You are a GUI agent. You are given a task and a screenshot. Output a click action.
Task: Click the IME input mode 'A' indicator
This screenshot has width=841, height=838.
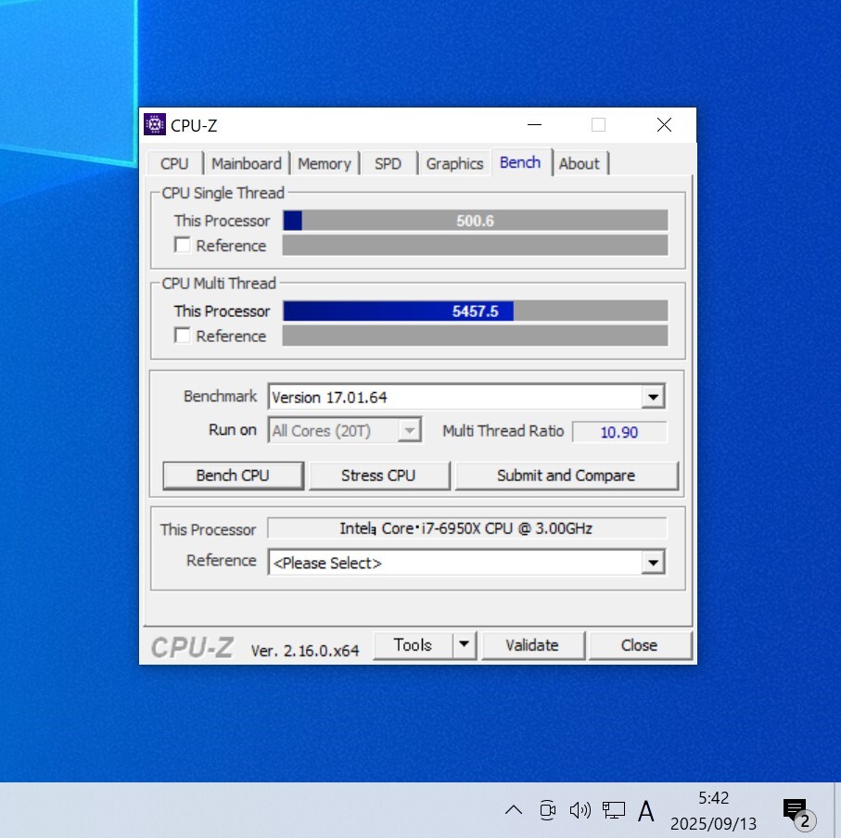(646, 812)
